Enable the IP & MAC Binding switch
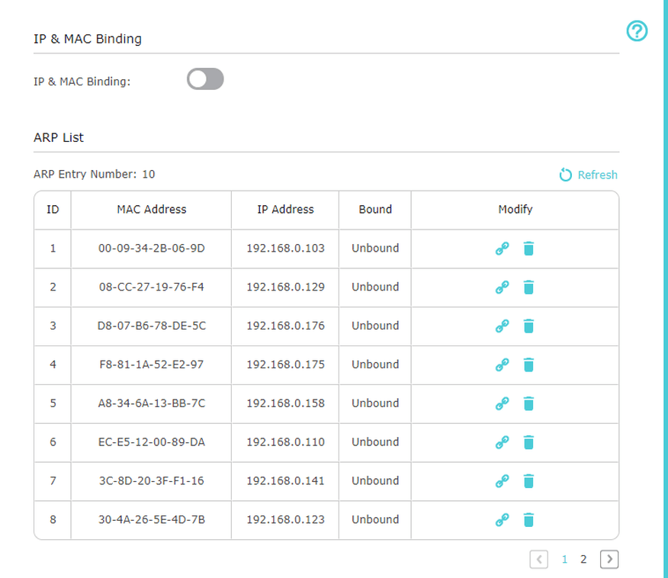The height and width of the screenshot is (578, 668). 205,79
